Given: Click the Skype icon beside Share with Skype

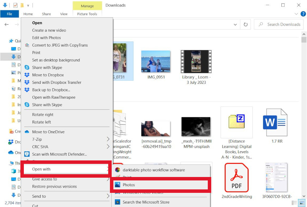Looking at the screenshot, I should click(x=27, y=68).
